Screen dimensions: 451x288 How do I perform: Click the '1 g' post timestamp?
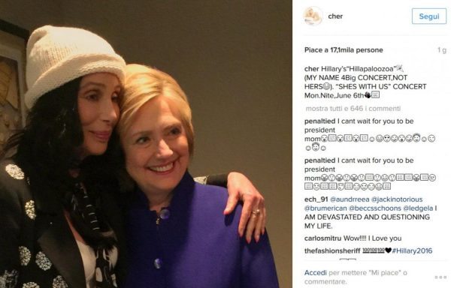point(442,50)
